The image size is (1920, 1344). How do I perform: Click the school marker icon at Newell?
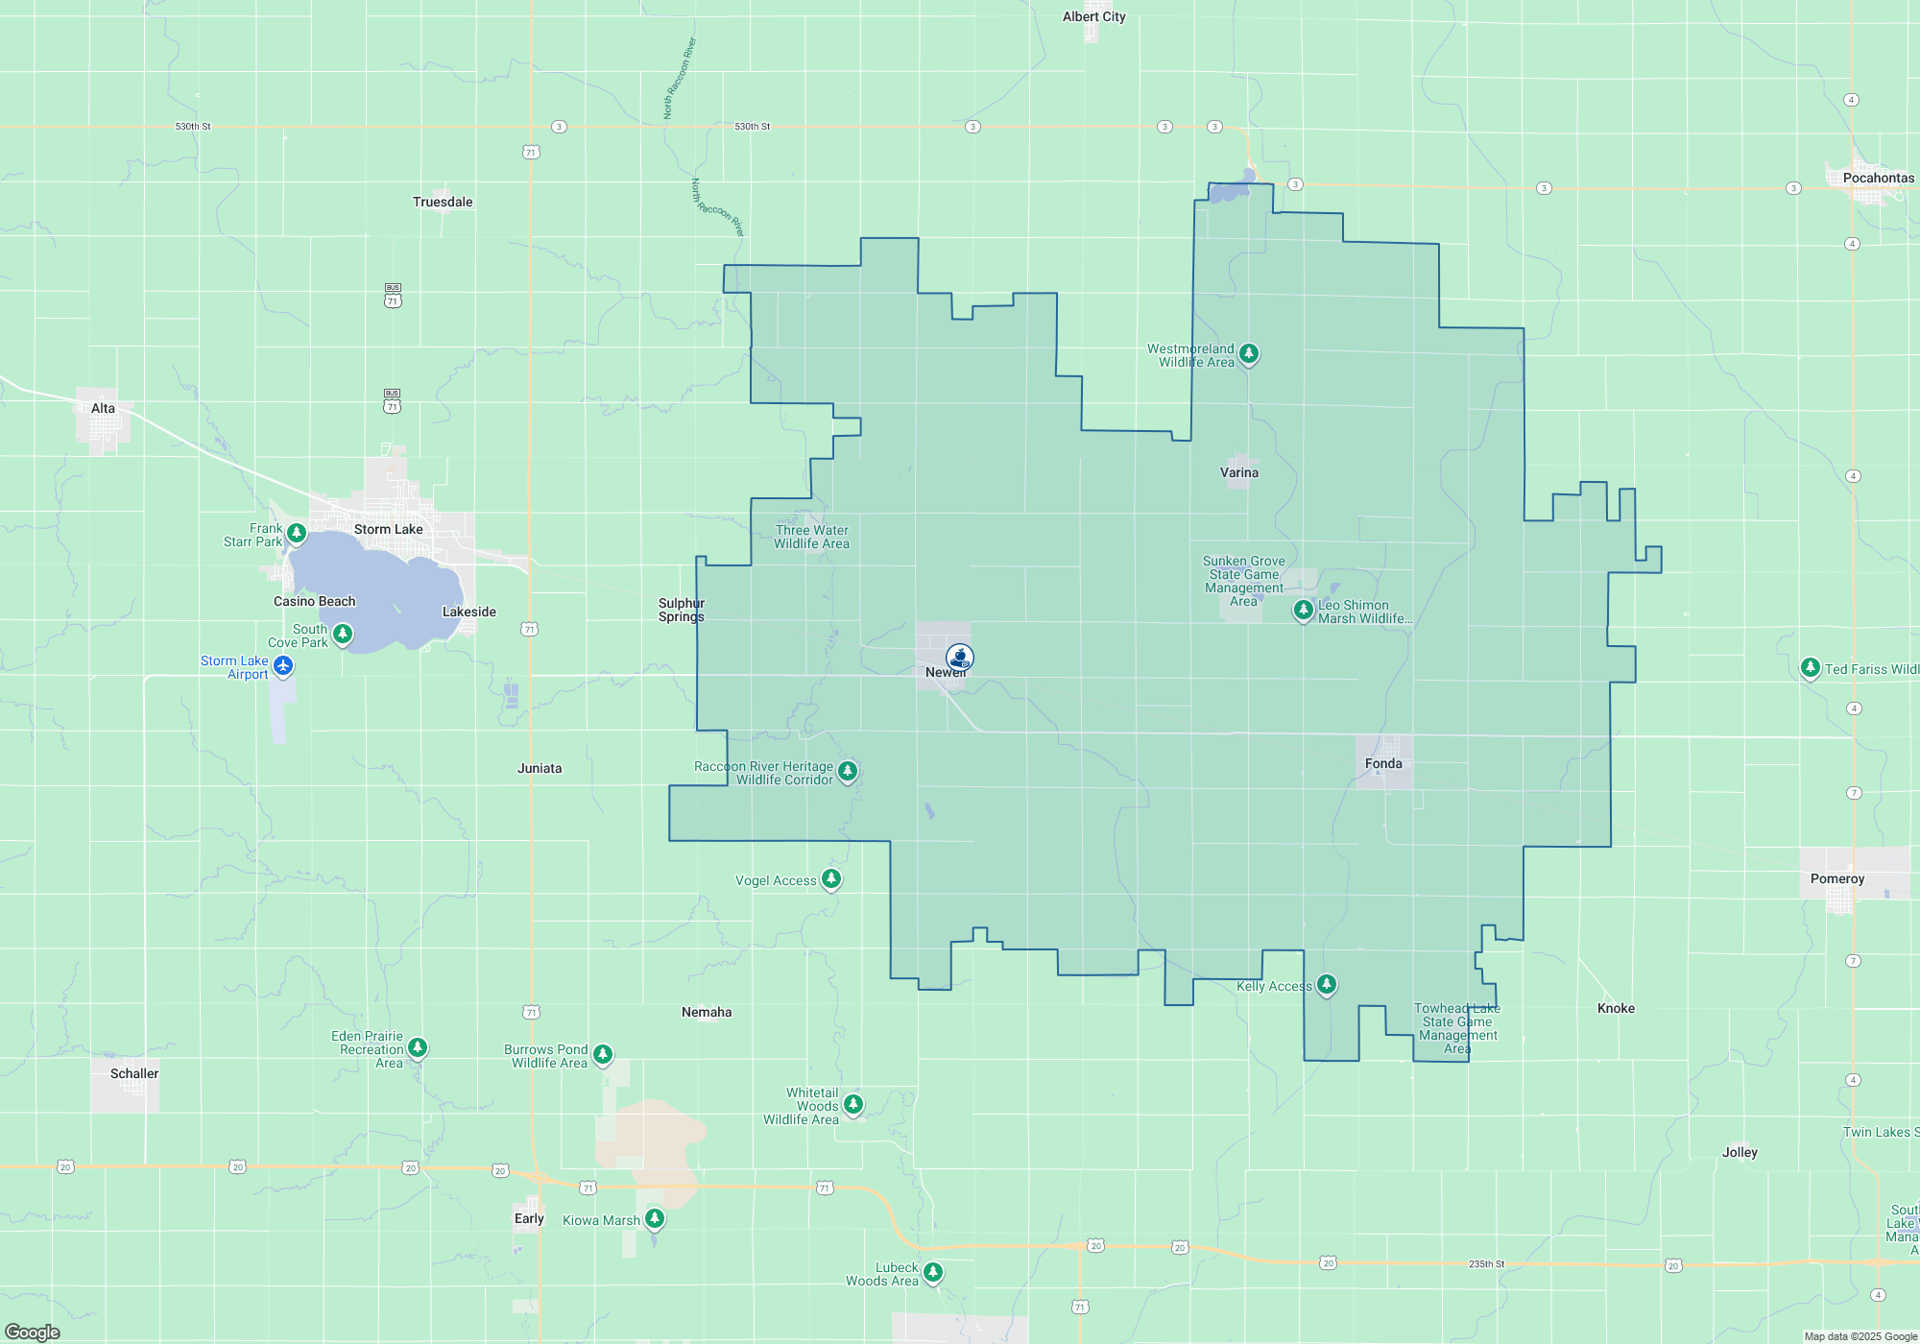point(959,657)
